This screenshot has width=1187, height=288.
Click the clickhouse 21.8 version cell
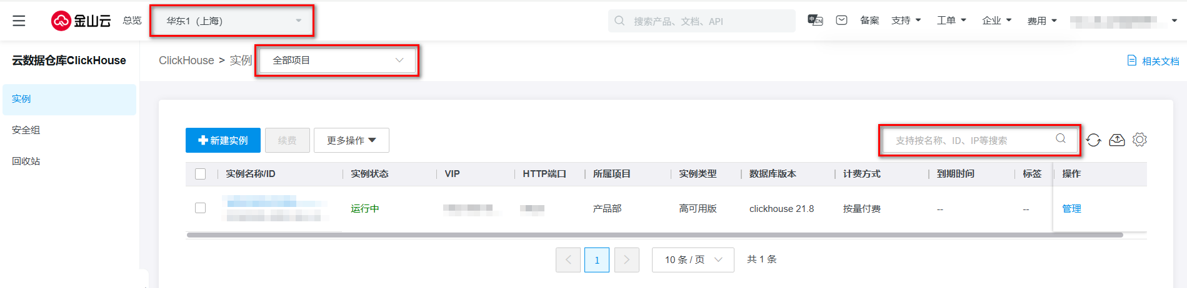(781, 209)
